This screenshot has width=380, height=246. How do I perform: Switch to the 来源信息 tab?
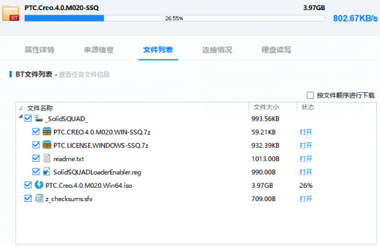(99, 49)
